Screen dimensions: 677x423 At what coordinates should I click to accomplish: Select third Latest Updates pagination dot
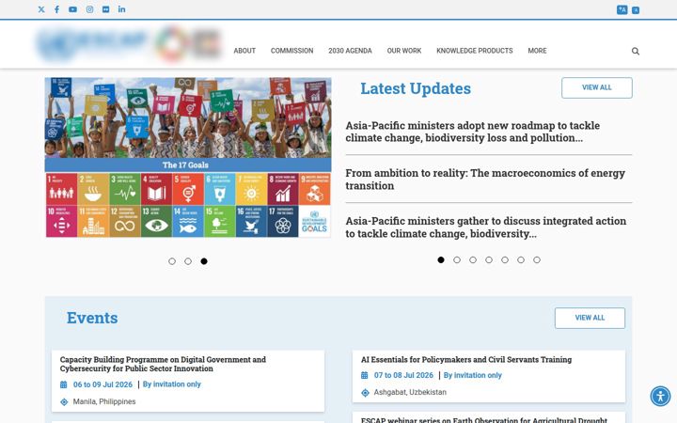[x=473, y=259]
